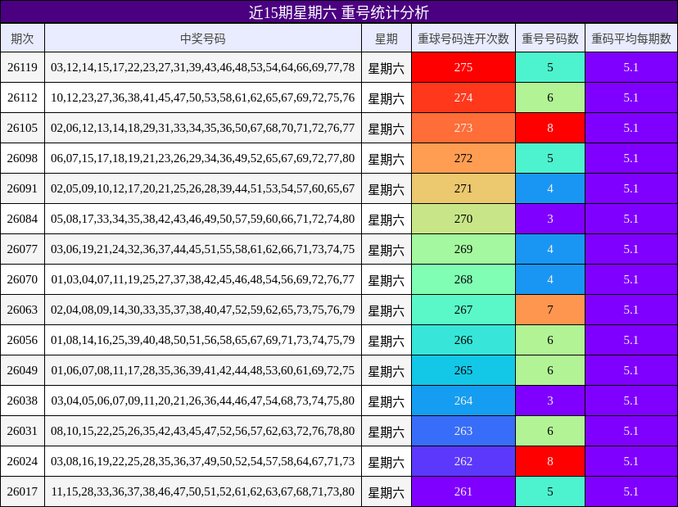
Task: Select period number 26091
Action: pos(22,188)
